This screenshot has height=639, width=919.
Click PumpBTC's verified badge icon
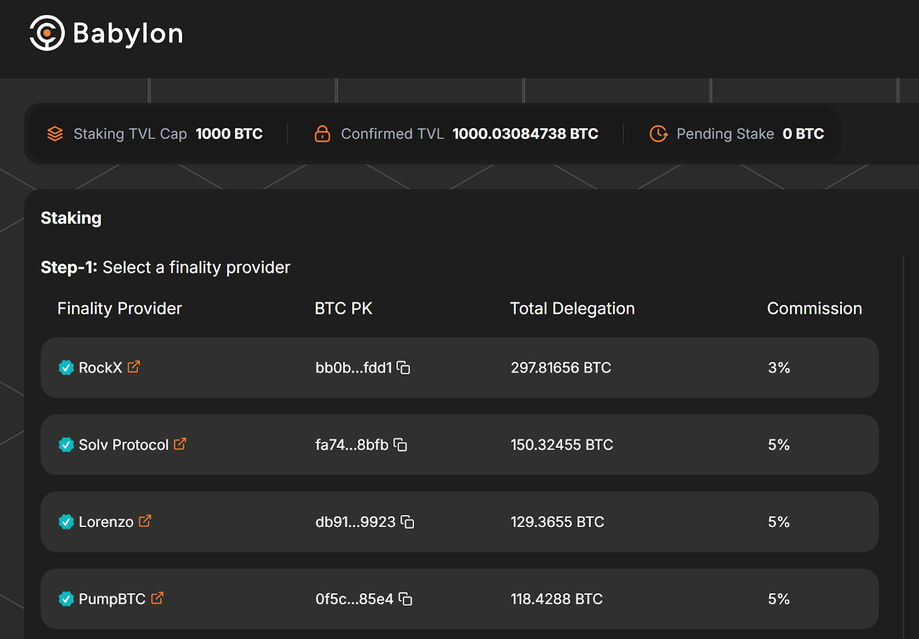(65, 599)
